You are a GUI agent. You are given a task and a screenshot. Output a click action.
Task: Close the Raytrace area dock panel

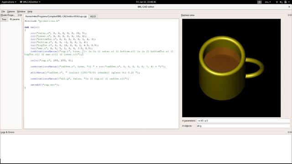coord(291,15)
